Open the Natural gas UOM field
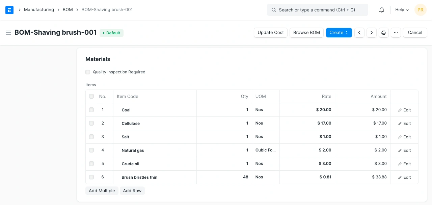This screenshot has height=205, width=432. [x=266, y=150]
